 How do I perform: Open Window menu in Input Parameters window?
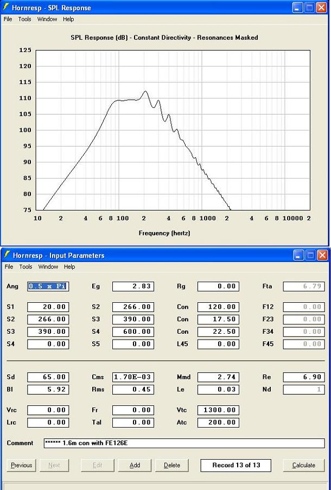tap(48, 266)
